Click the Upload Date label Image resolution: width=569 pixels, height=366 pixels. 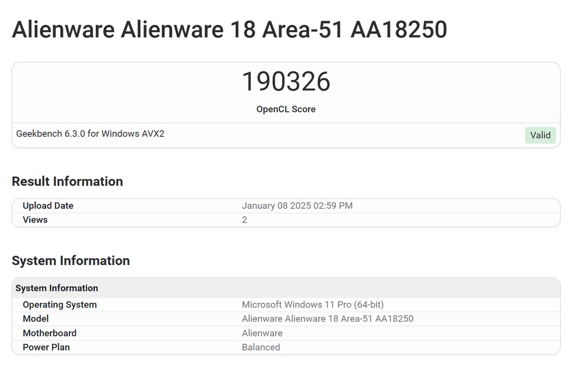tap(48, 206)
